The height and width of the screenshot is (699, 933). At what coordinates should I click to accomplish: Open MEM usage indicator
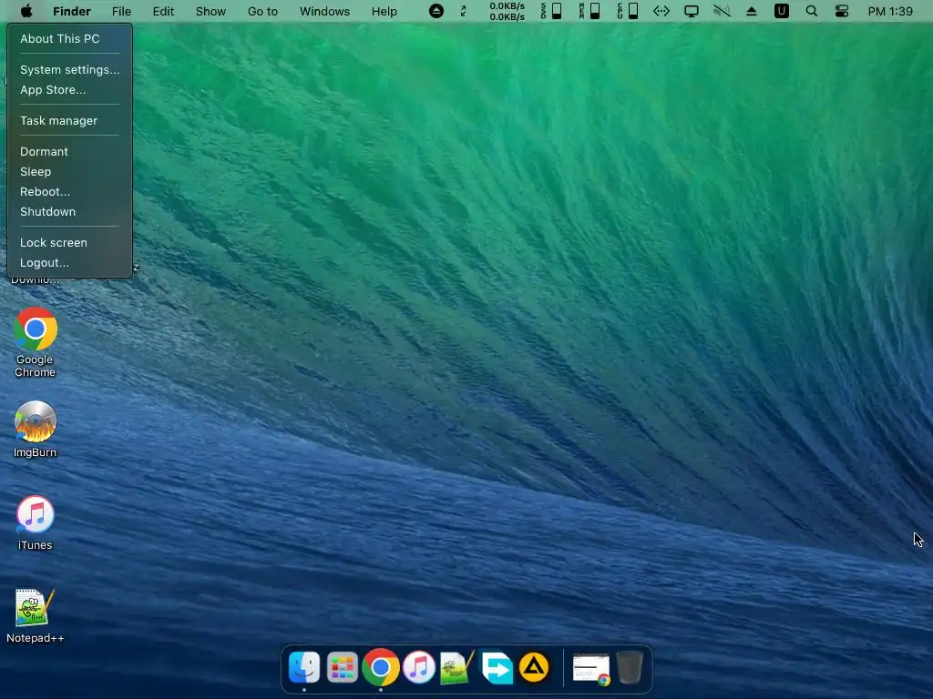pyautogui.click(x=590, y=11)
